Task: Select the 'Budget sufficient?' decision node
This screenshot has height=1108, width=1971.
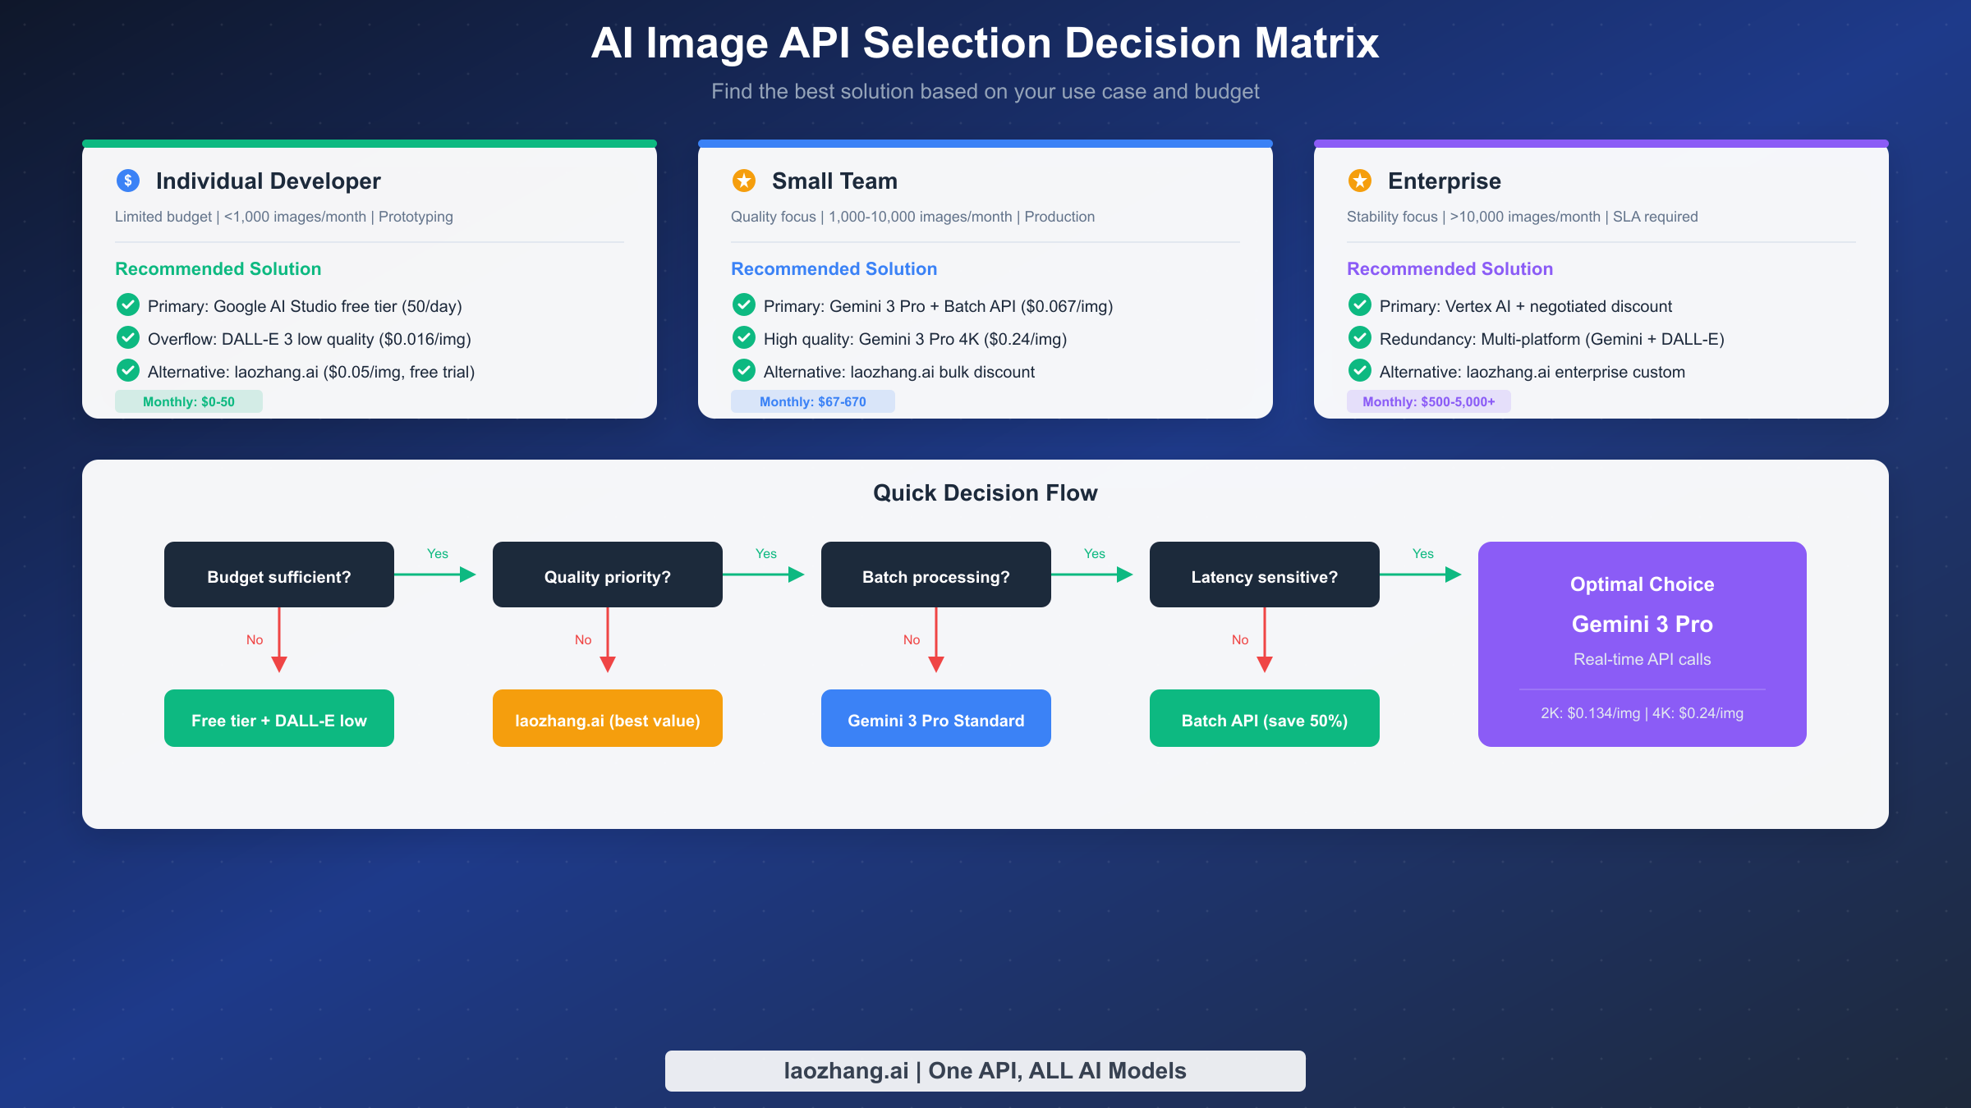Action: tap(278, 575)
